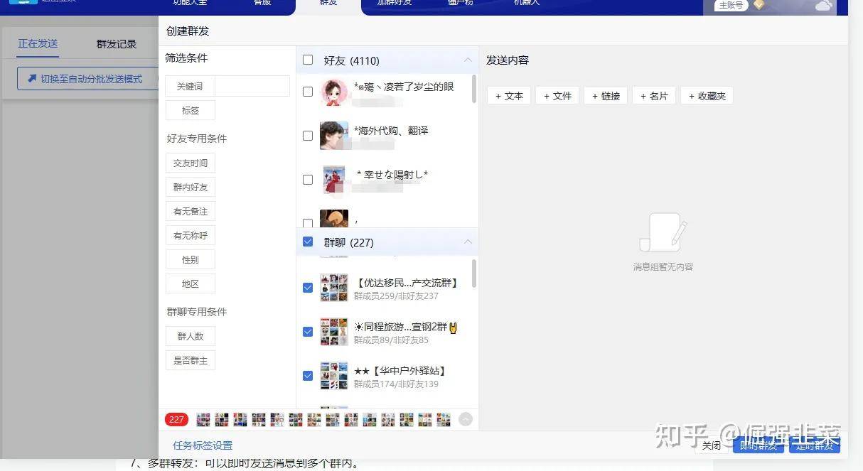The height and width of the screenshot is (471, 863).
Task: Check the box for 海外代购、翻译
Action: tap(308, 136)
